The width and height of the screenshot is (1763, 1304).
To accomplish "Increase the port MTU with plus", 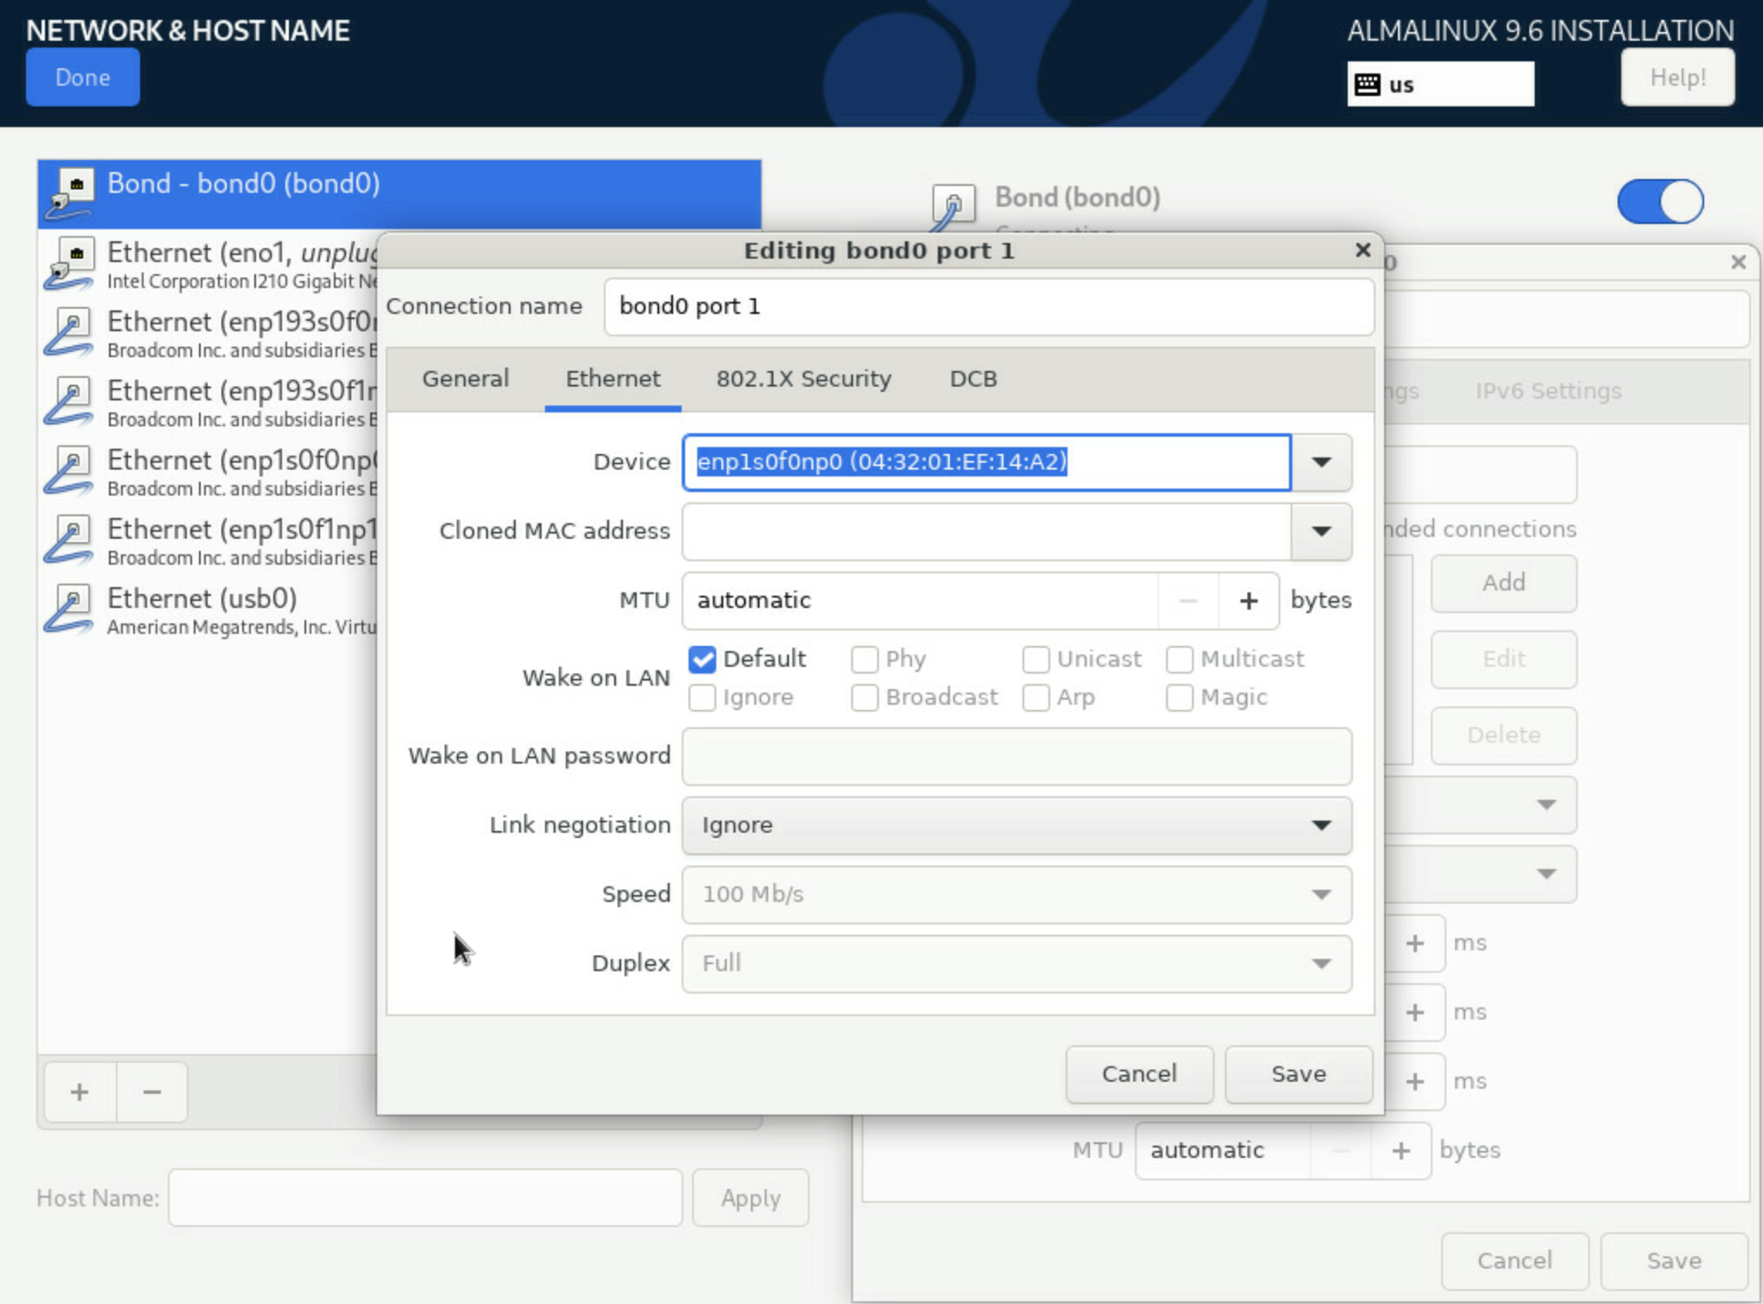I will pos(1248,601).
